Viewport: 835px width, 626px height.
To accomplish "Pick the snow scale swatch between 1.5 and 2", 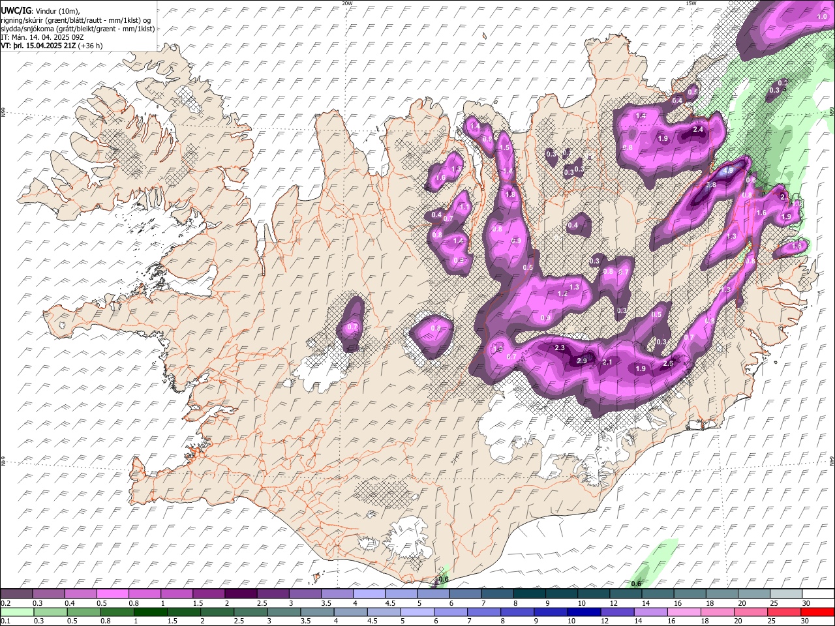I will 209,593.
